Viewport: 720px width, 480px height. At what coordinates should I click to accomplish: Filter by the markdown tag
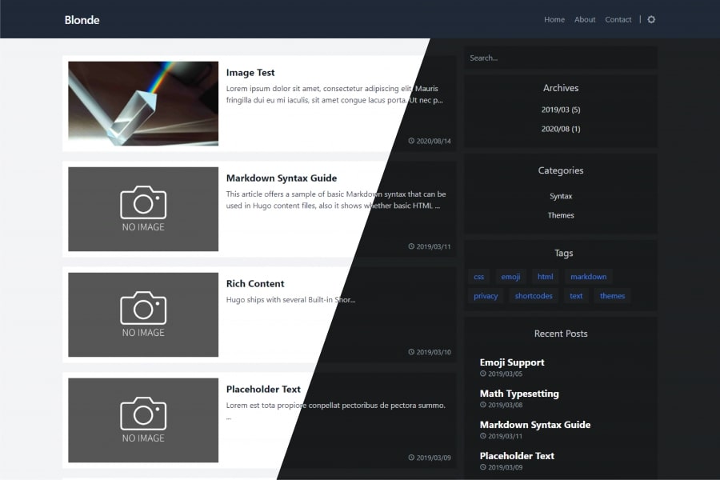point(588,277)
